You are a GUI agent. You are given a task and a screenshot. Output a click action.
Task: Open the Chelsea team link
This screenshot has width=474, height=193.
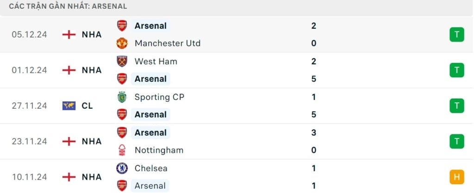point(151,168)
